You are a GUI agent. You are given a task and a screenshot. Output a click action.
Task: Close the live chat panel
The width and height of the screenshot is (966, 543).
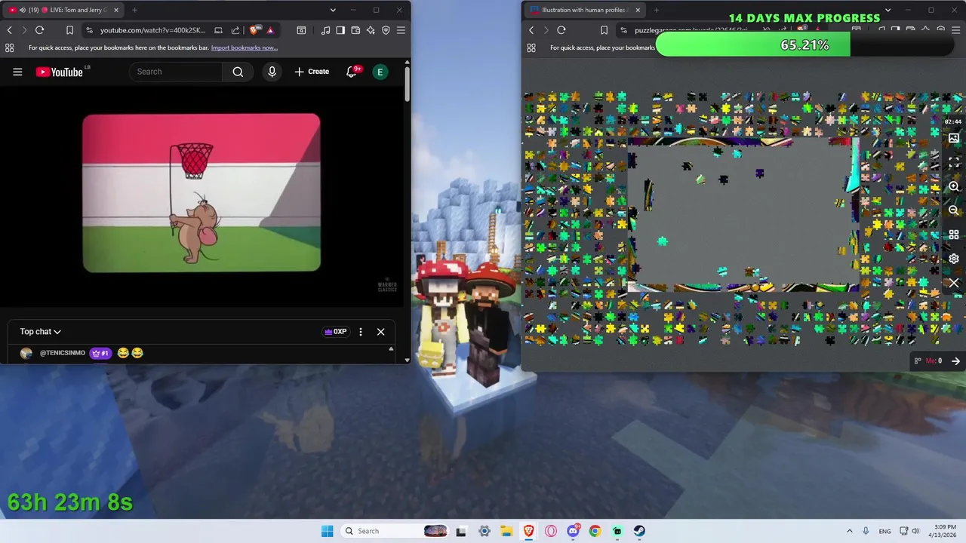[380, 332]
